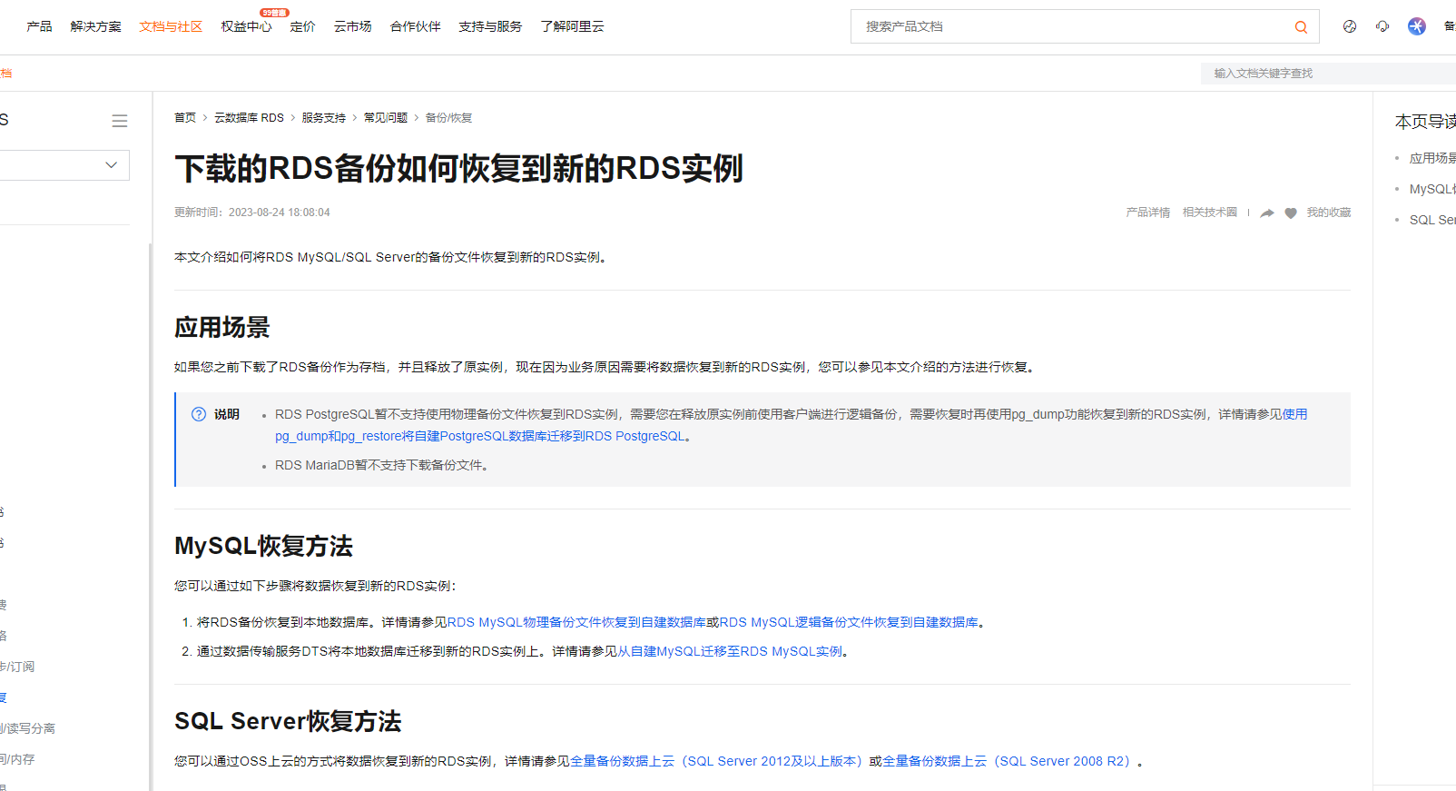Jump to 应用场景 in page guide
This screenshot has width=1456, height=791.
[x=1432, y=158]
